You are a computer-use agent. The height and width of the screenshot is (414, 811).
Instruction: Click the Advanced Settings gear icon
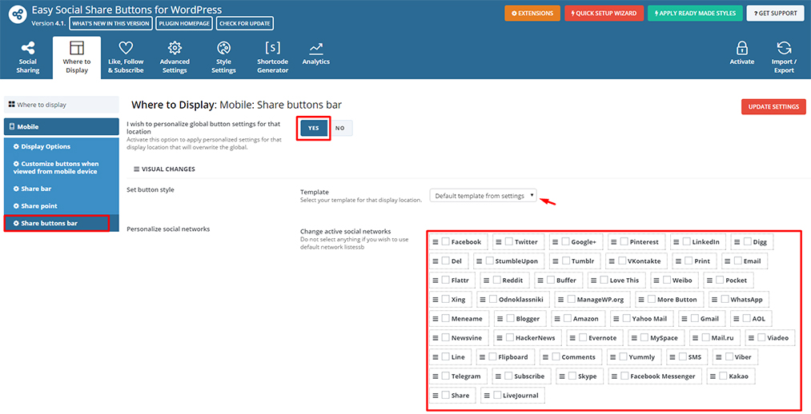[x=175, y=48]
